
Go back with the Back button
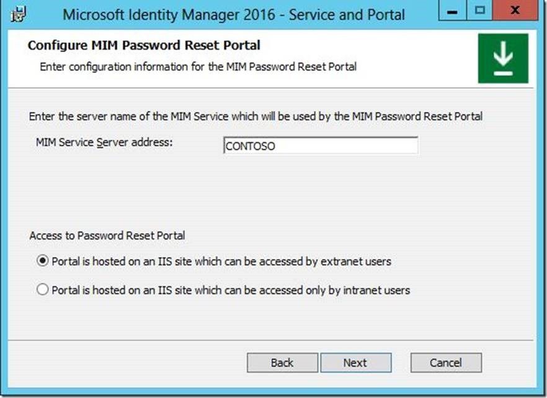(282, 363)
